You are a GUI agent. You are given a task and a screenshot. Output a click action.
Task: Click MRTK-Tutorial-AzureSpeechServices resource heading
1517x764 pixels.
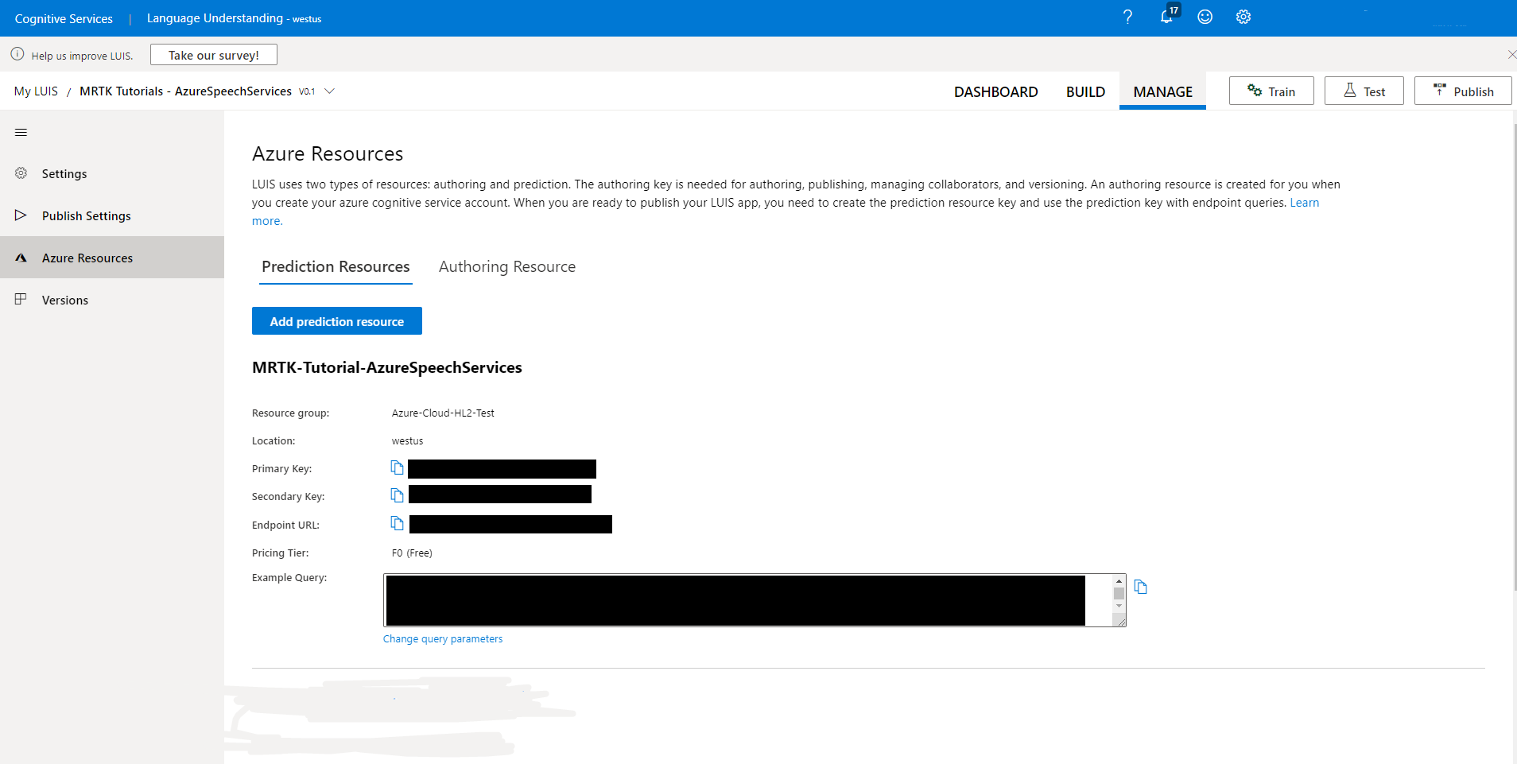tap(387, 367)
